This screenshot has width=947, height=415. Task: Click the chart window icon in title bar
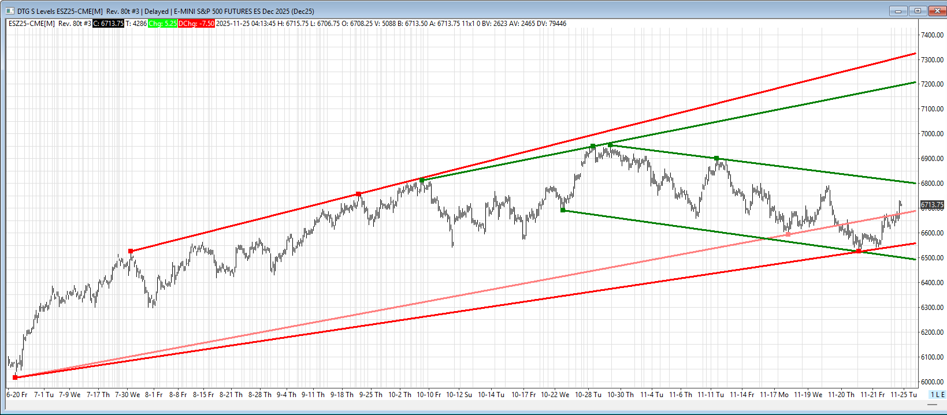(x=10, y=11)
